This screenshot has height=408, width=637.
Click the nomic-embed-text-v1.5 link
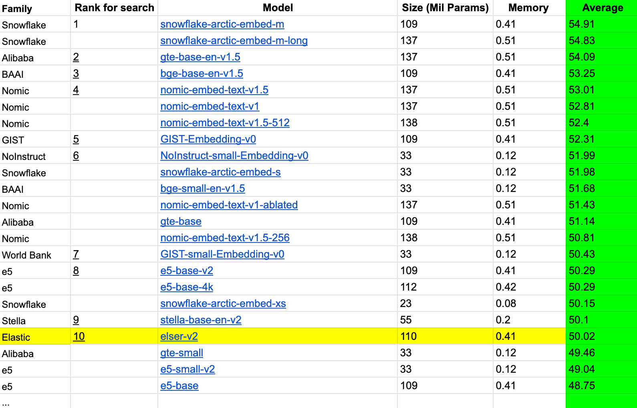click(x=214, y=90)
